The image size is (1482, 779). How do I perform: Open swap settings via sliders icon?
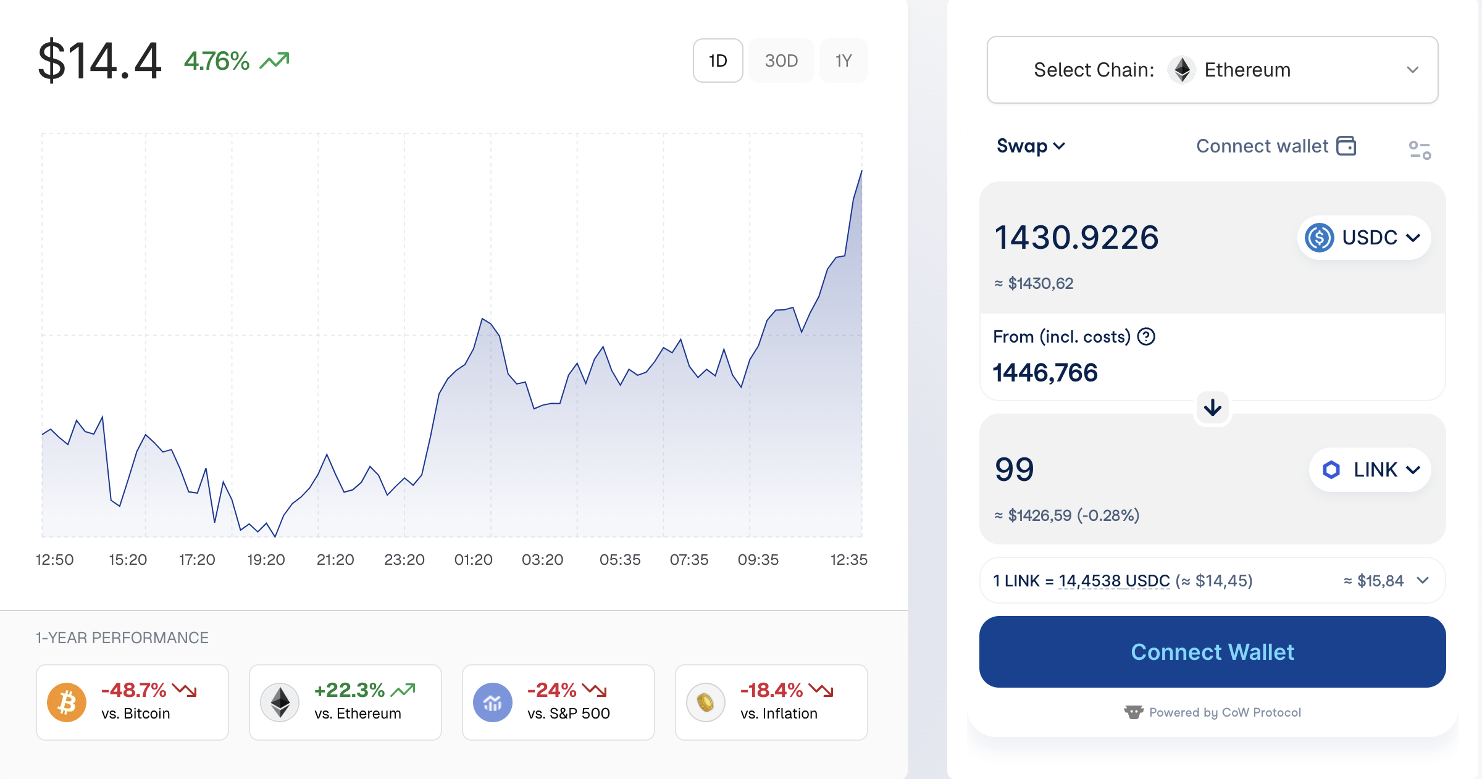(1418, 148)
